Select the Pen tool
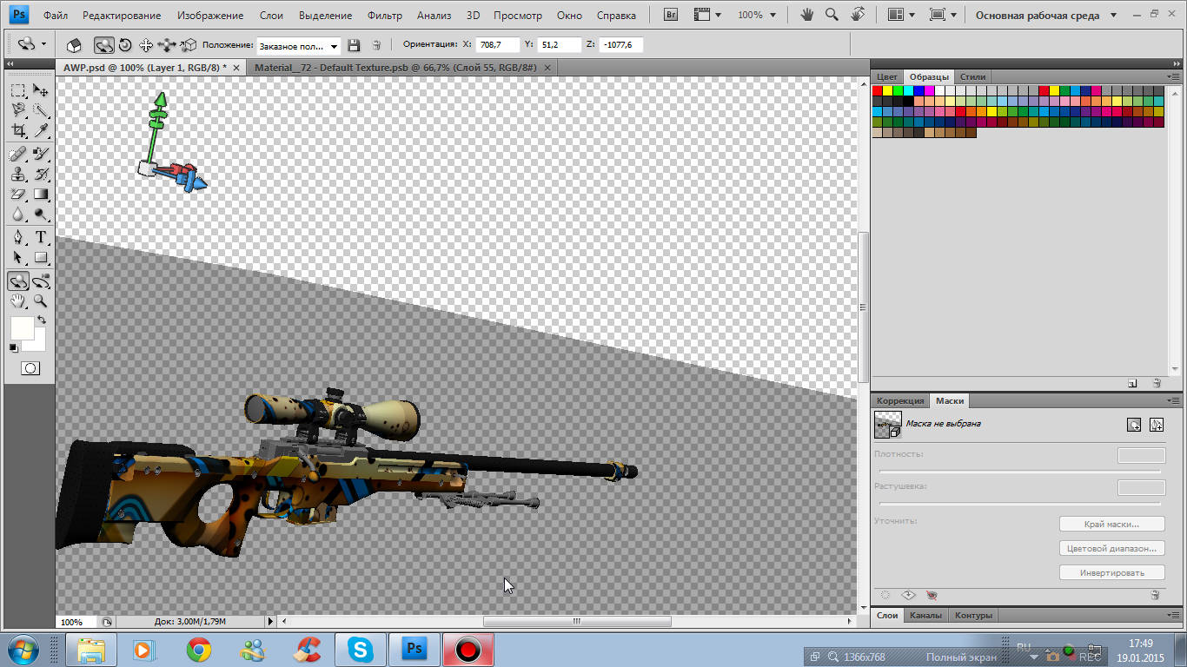The height and width of the screenshot is (667, 1187). [x=18, y=237]
